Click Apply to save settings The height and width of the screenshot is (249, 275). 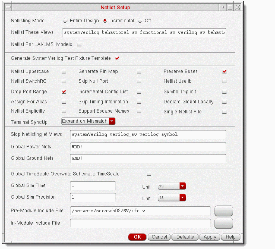click(210, 237)
